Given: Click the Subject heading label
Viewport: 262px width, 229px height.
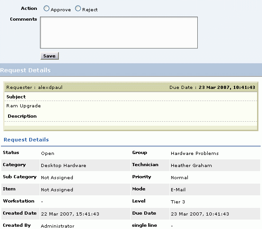Looking at the screenshot, I should 16,97.
